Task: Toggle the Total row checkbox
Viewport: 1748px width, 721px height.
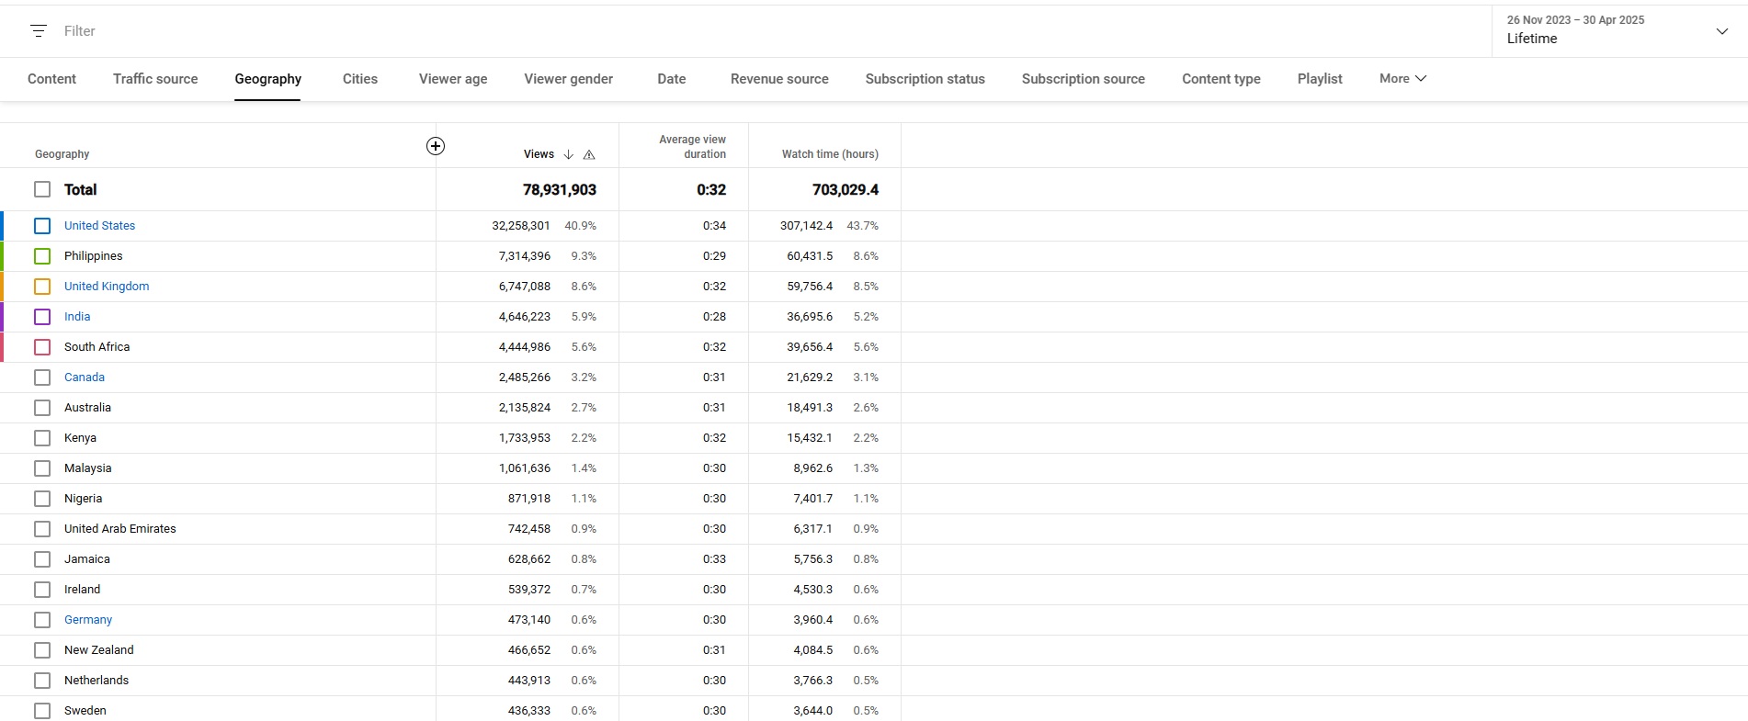Action: 42,189
